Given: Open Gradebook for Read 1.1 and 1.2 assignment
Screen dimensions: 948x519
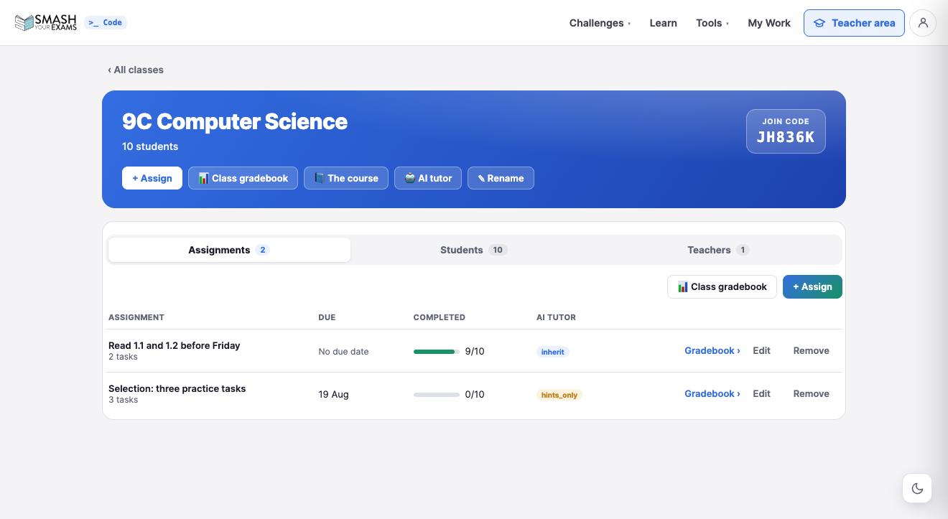Looking at the screenshot, I should click(712, 350).
